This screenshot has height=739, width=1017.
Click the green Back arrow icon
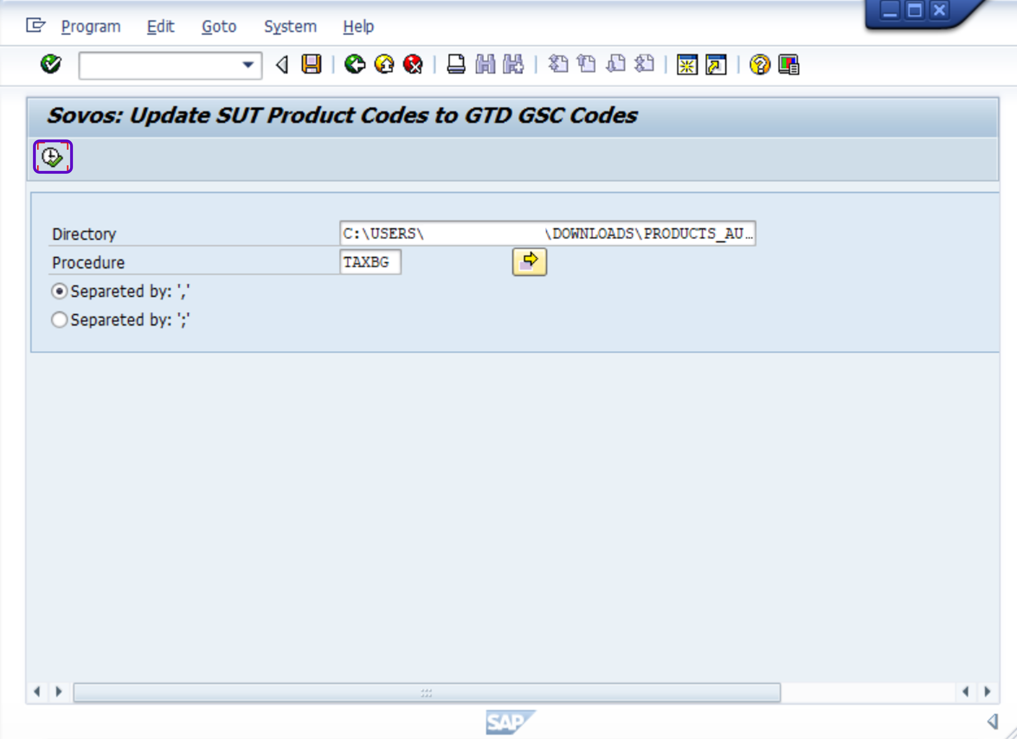[x=355, y=64]
